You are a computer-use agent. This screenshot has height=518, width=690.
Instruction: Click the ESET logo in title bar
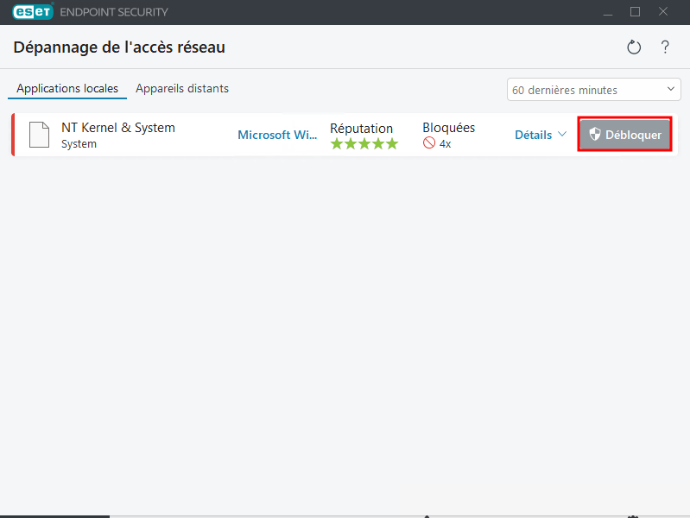[33, 12]
